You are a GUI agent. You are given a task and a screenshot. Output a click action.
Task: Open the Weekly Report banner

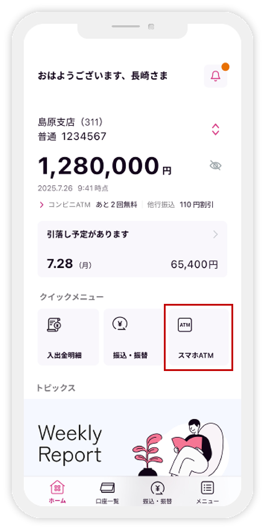(132, 437)
